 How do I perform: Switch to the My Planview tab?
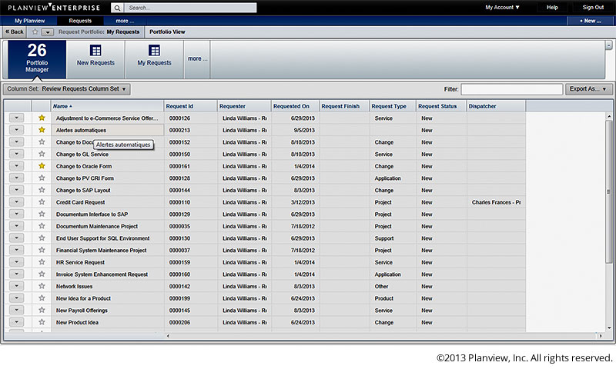click(x=29, y=21)
